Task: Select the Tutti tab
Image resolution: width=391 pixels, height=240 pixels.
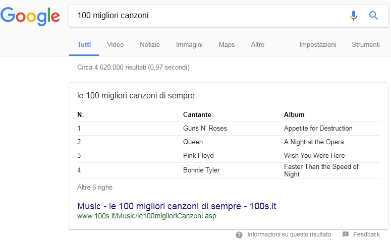Action: coord(84,44)
